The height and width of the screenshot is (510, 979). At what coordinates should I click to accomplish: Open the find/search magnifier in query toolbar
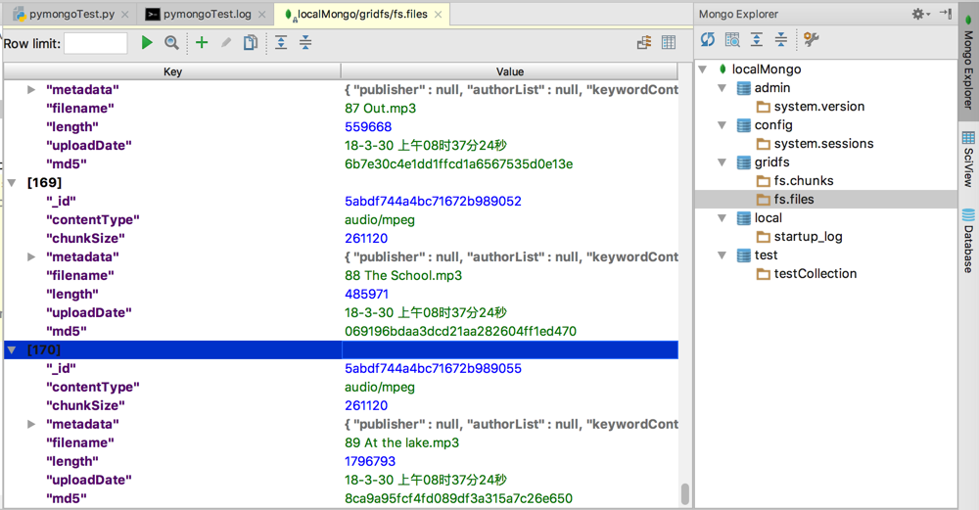171,42
